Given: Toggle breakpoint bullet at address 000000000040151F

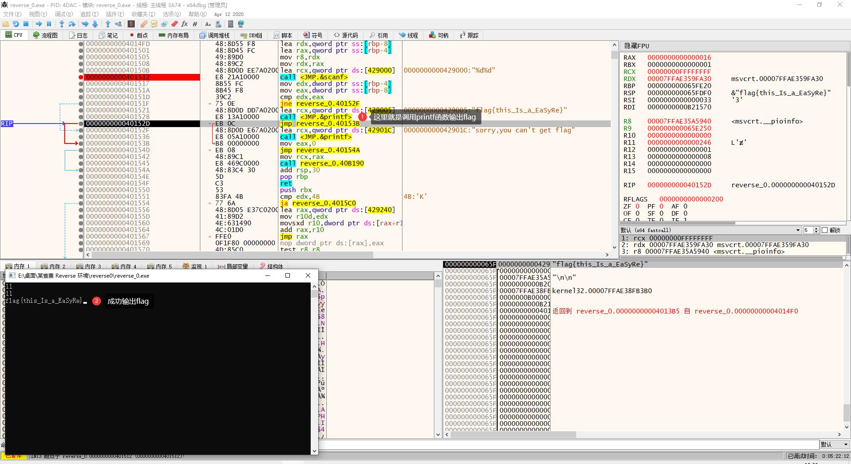Looking at the screenshot, I should (x=81, y=104).
